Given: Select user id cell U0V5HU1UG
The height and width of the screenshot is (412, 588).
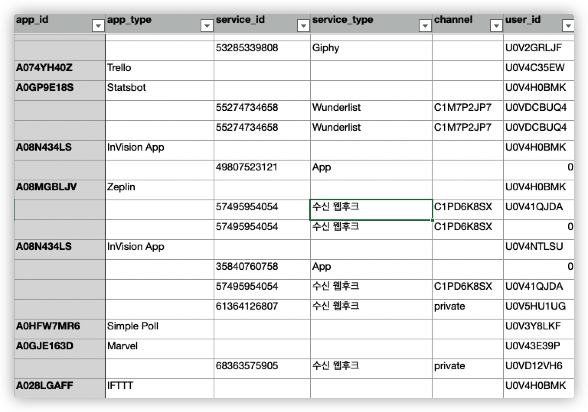Looking at the screenshot, I should click(x=539, y=309).
